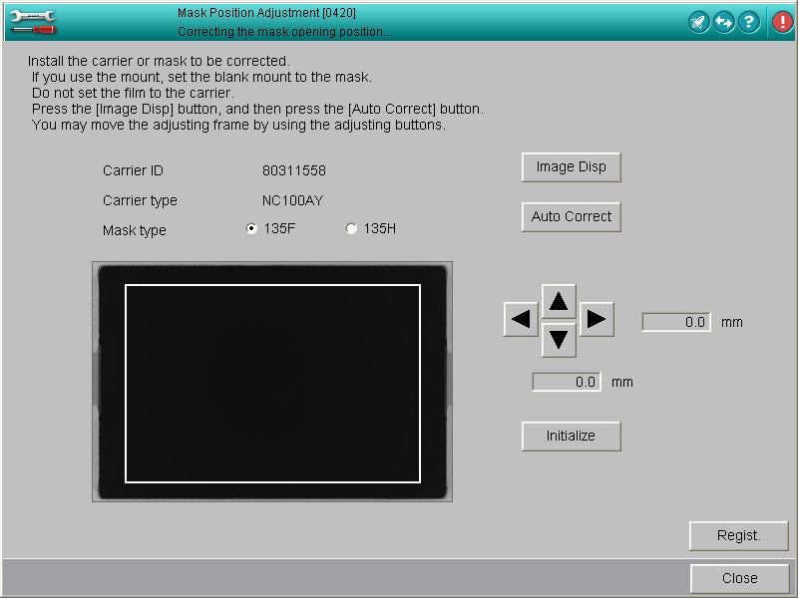Click the vertical offset mm field
The width and height of the screenshot is (798, 598).
click(x=567, y=382)
